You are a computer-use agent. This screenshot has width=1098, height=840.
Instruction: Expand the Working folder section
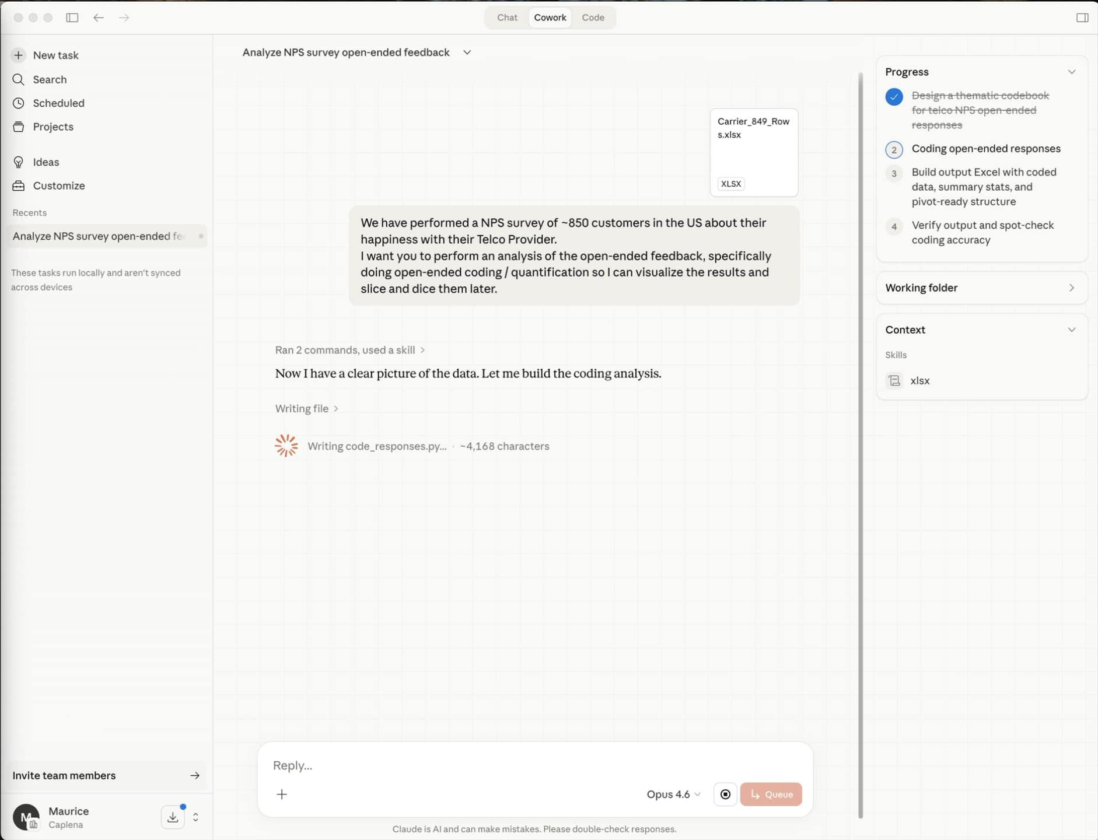point(981,288)
